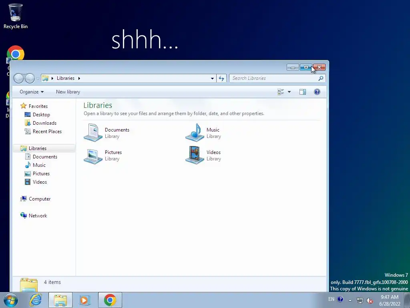The height and width of the screenshot is (308, 410).
Task: Select Desktop under Favorites
Action: point(41,115)
